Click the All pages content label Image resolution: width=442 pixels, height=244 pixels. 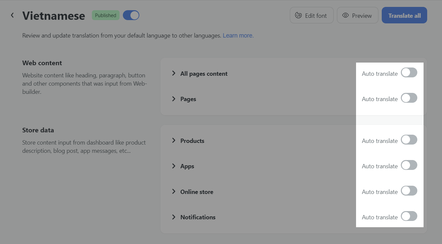coord(204,73)
